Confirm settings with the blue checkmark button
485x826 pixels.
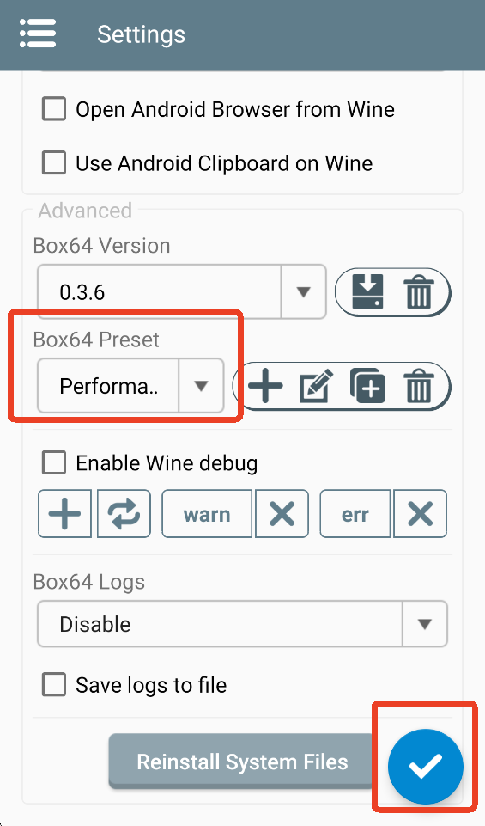pos(426,767)
